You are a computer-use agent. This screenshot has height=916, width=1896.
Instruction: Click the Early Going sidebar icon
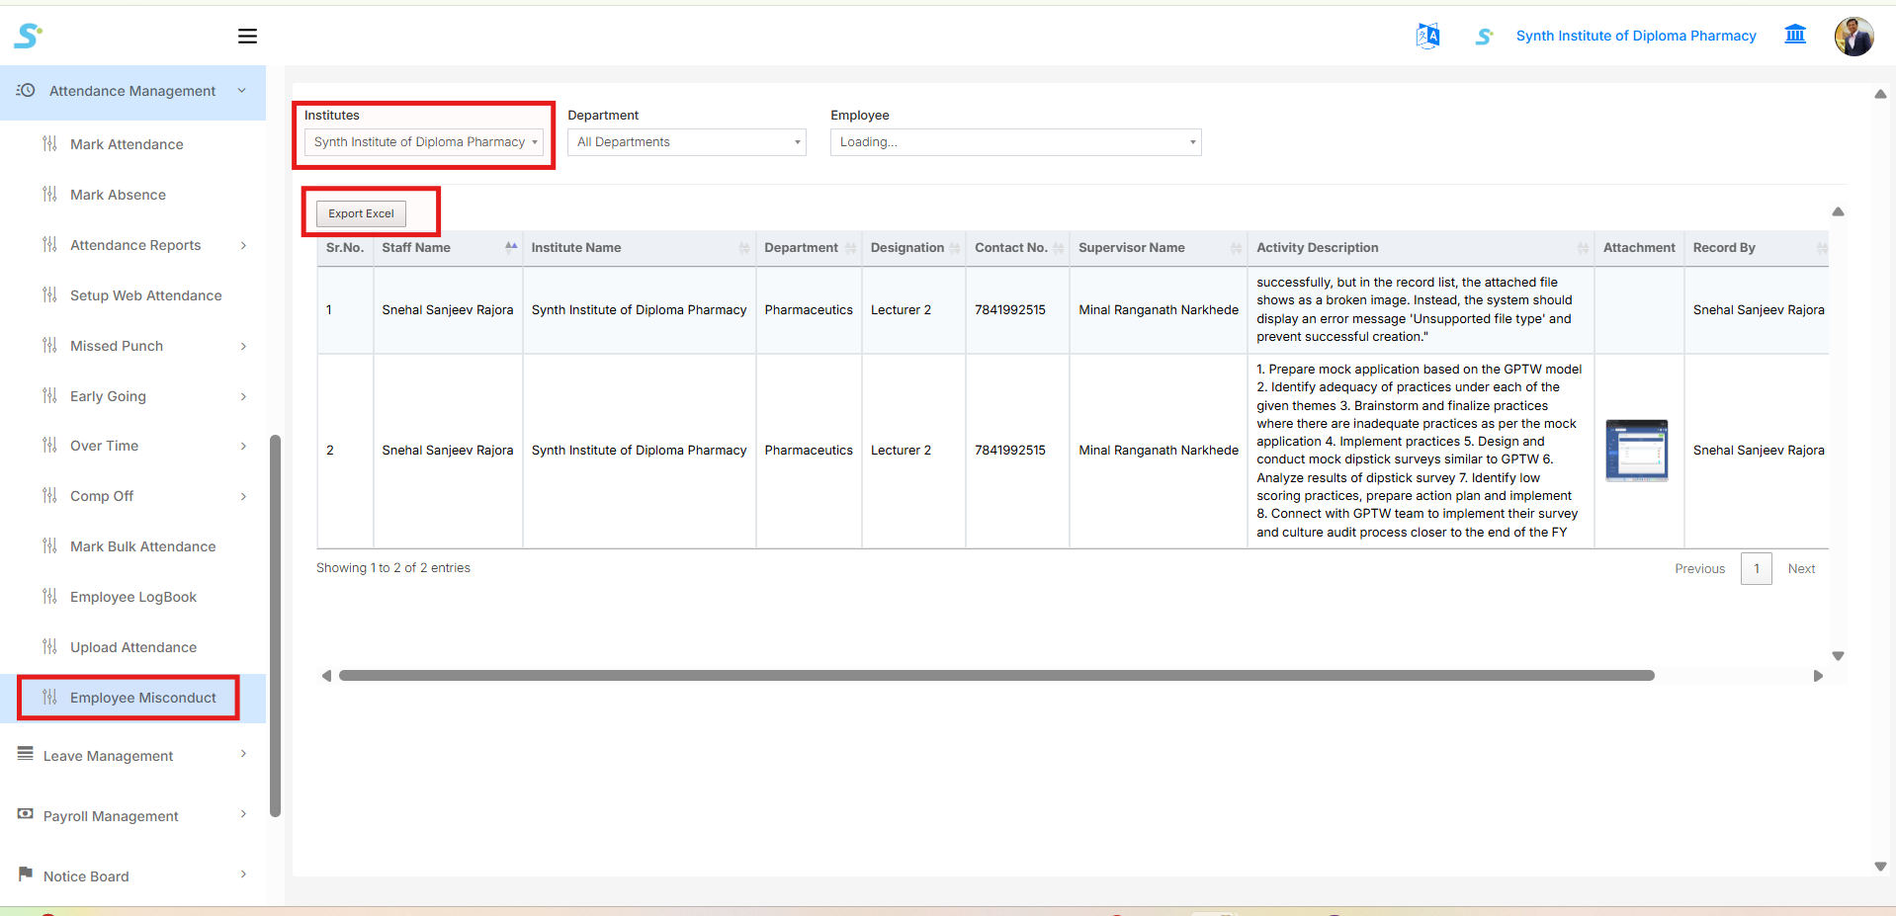pos(49,395)
